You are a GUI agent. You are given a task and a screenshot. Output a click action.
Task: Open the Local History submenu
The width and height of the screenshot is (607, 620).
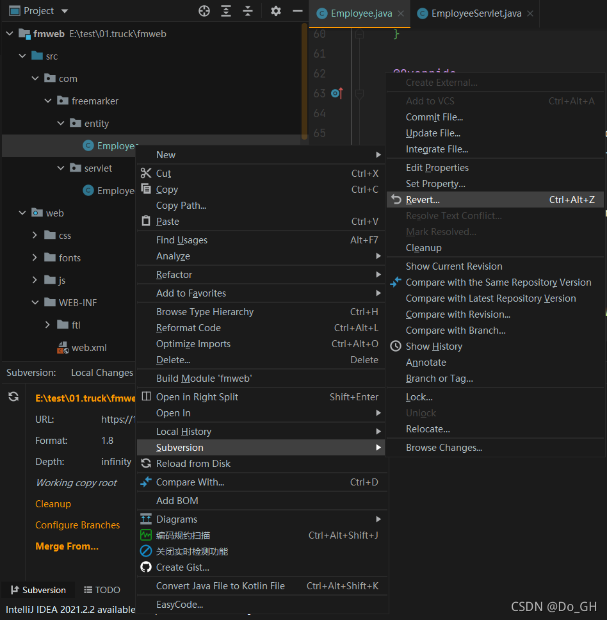[x=261, y=432]
